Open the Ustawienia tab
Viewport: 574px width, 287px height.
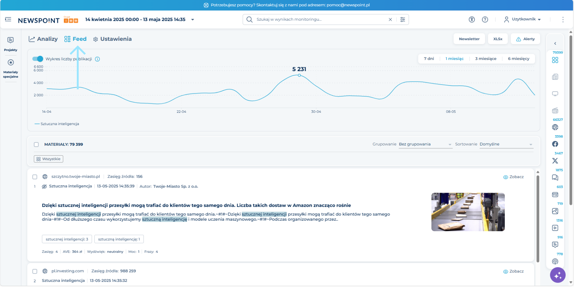point(112,39)
